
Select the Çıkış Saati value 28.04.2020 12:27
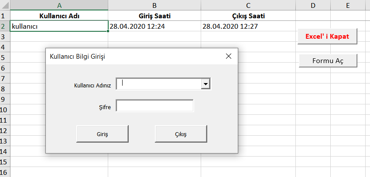pos(248,26)
